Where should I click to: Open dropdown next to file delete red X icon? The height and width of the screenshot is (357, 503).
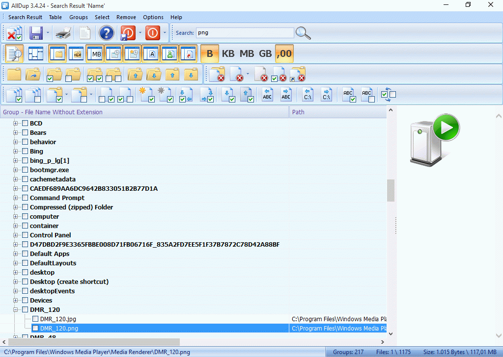248,74
